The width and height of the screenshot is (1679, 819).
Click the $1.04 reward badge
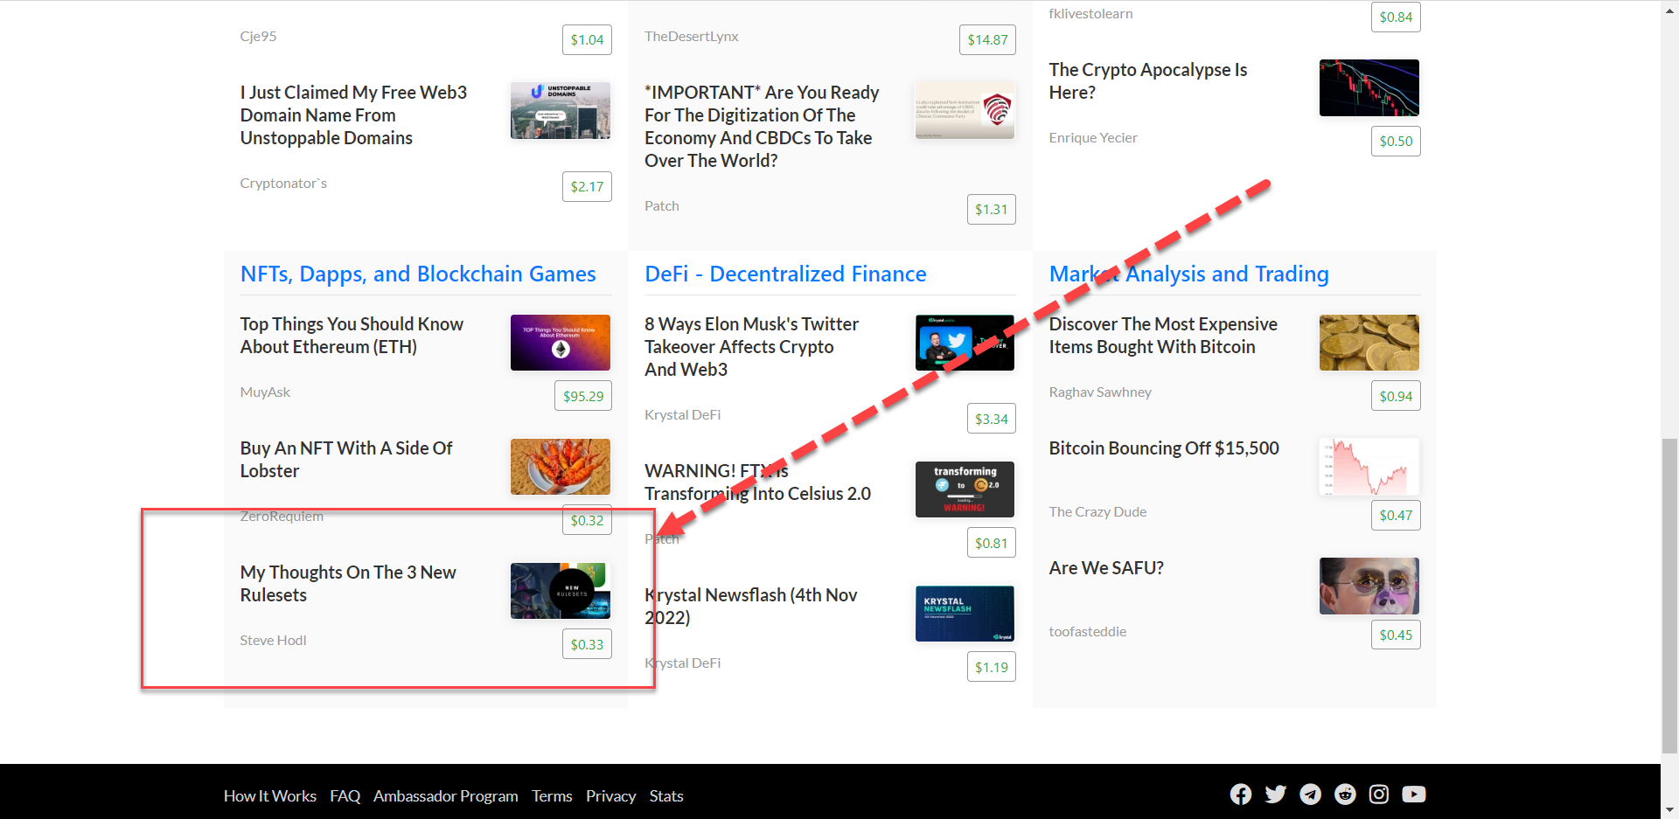click(587, 39)
